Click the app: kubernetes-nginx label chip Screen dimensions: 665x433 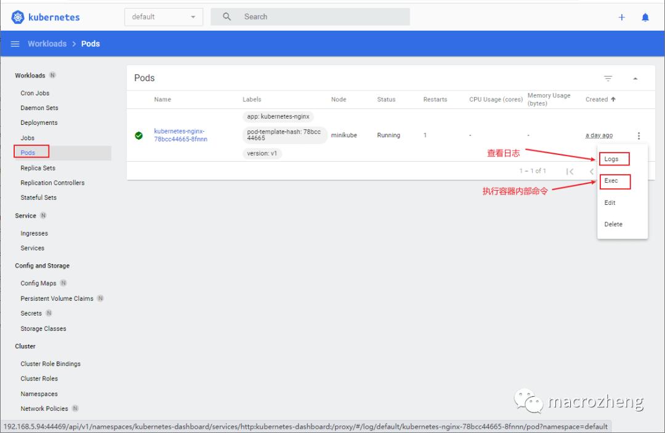tap(278, 116)
